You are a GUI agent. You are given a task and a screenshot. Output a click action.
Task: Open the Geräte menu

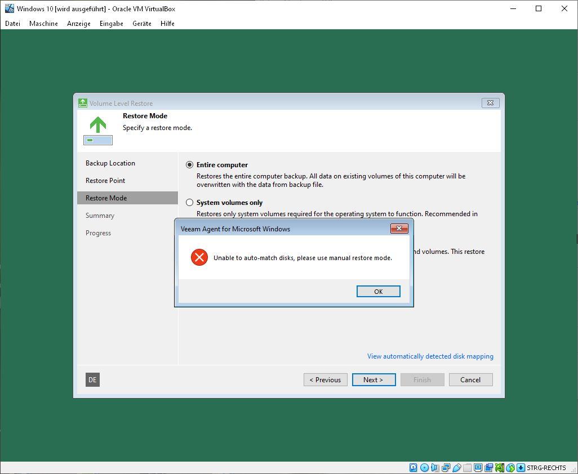click(x=142, y=24)
